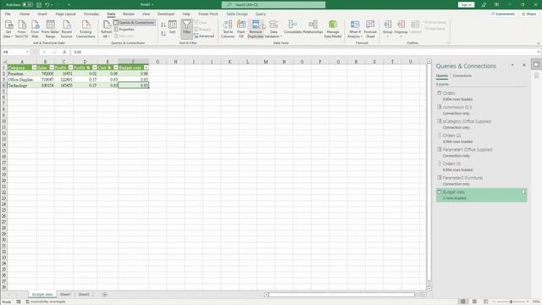Open Sales column filter dropdown

tap(52, 68)
